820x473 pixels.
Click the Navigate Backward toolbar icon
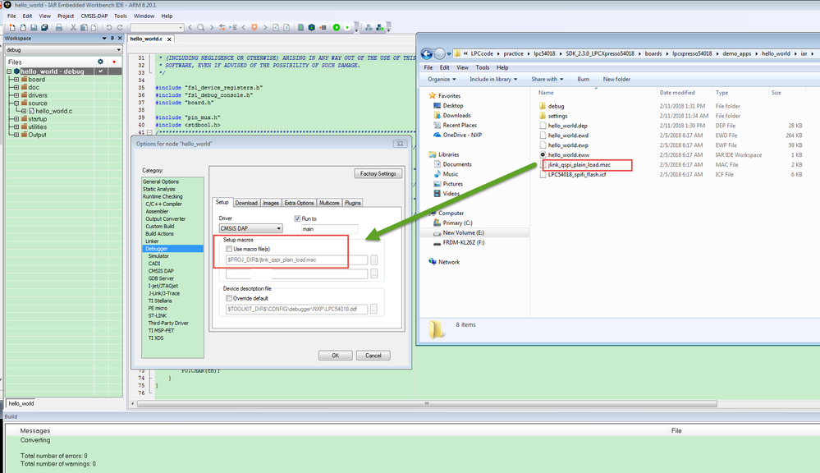[276, 28]
